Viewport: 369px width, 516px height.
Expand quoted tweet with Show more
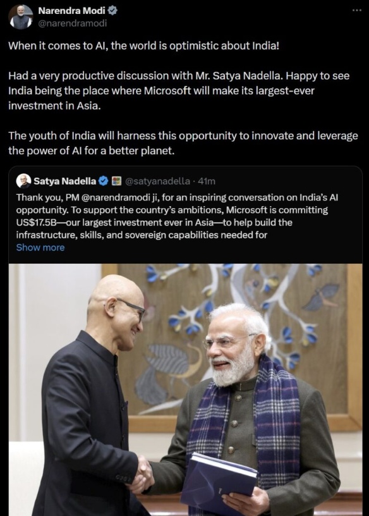point(40,247)
